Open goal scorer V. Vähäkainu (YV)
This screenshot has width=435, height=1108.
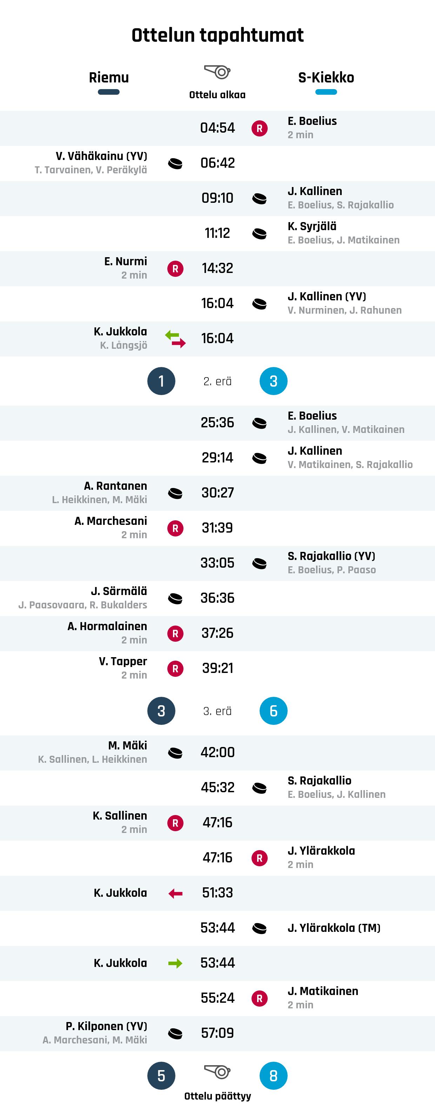101,156
